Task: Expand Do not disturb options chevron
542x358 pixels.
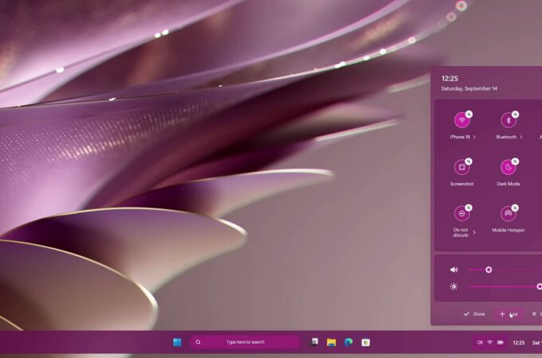Action: pos(474,232)
